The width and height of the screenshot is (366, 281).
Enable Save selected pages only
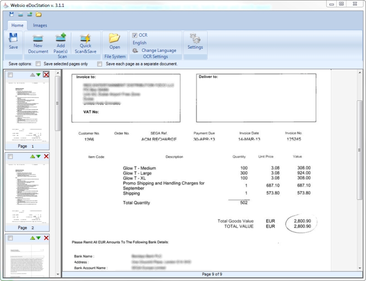[x=38, y=64]
